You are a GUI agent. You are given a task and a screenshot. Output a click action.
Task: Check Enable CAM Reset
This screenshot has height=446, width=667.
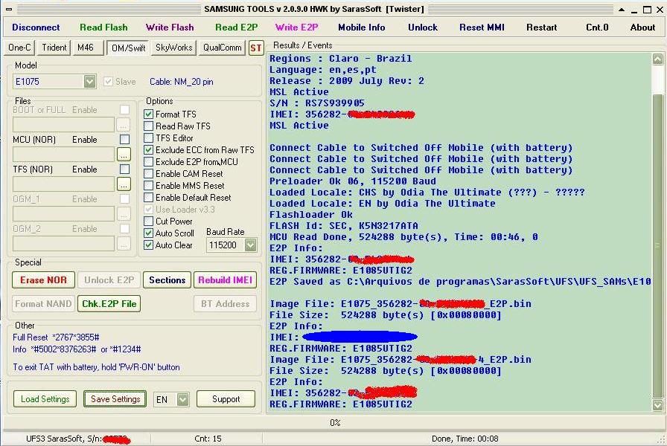click(148, 174)
